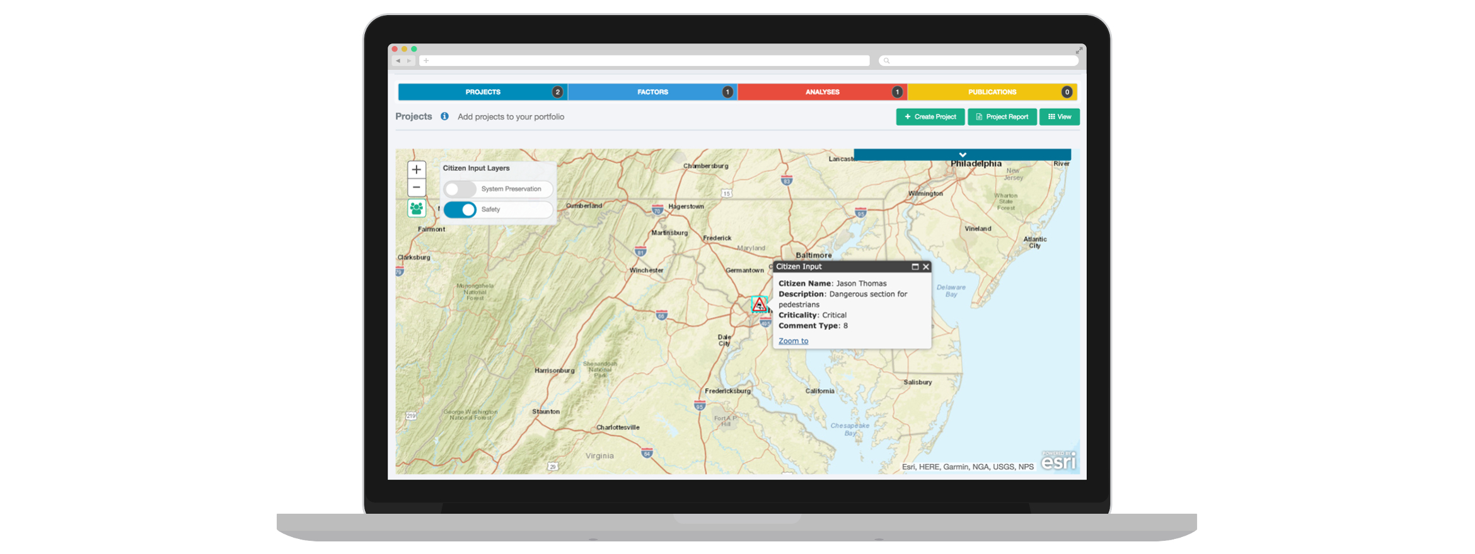This screenshot has width=1475, height=554.
Task: Click the Create Project button
Action: point(930,117)
